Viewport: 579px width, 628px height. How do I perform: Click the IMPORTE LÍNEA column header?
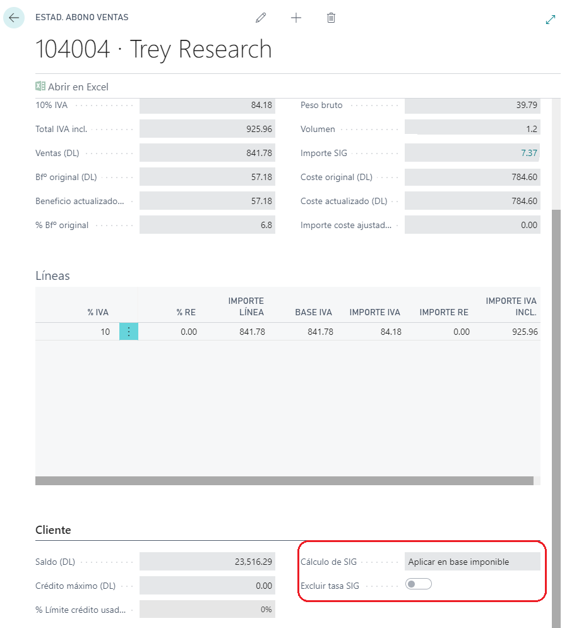[x=246, y=306]
